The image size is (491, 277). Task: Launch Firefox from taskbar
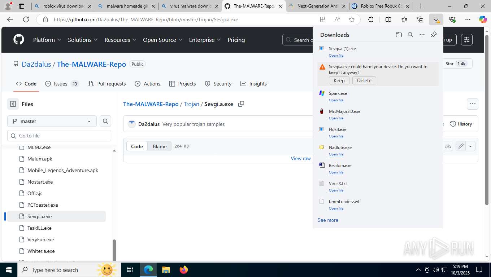(184, 270)
